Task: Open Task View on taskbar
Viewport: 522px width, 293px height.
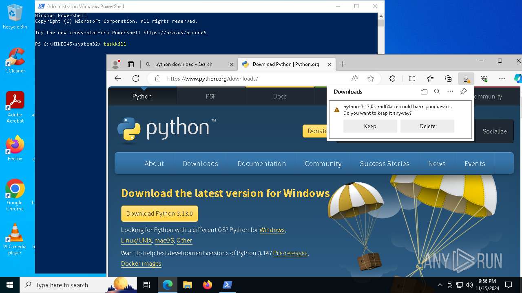Action: pyautogui.click(x=147, y=285)
